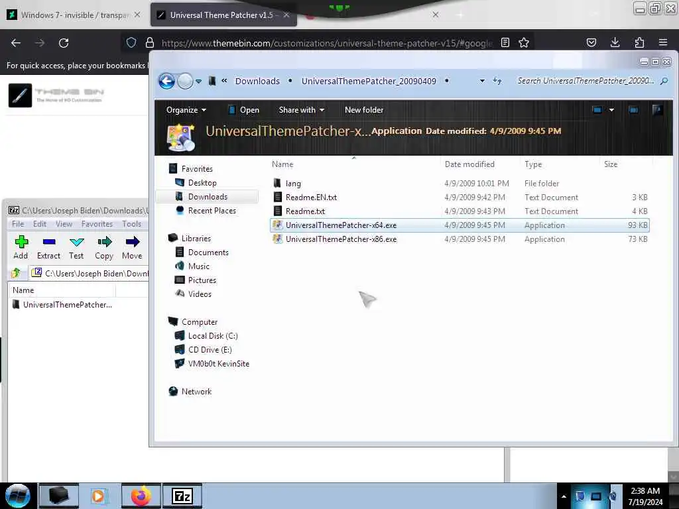Click the 7-Zip Move button
Image resolution: width=679 pixels, height=509 pixels.
tap(132, 248)
